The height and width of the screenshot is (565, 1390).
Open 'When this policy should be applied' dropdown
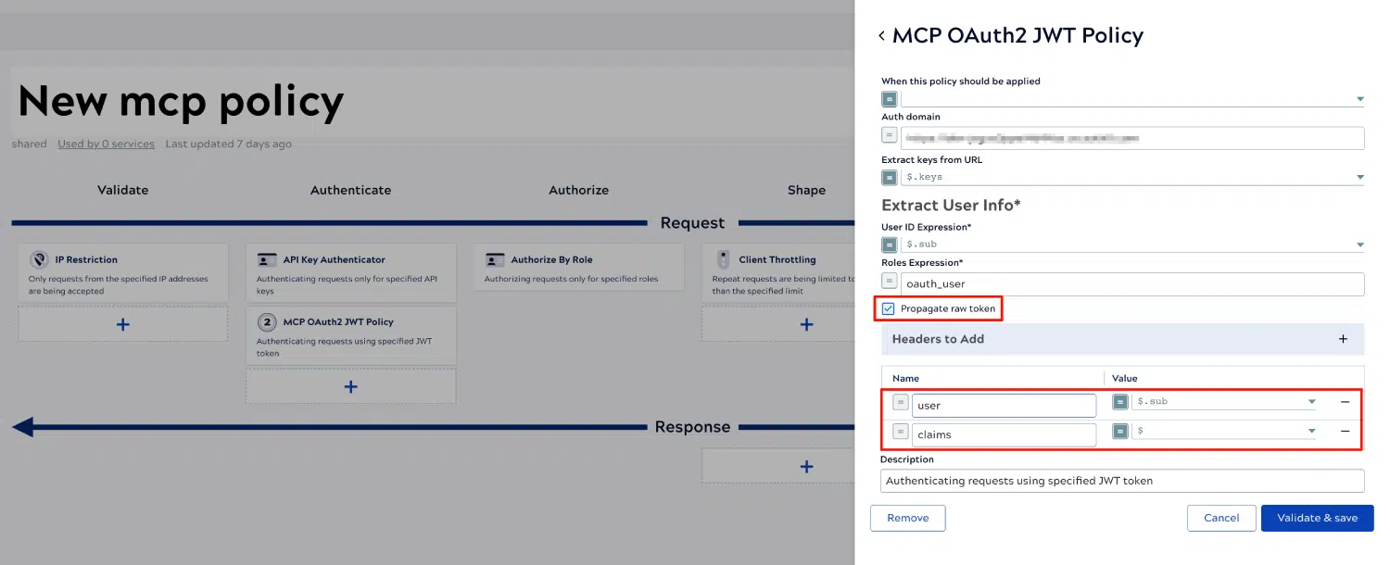tap(1360, 99)
